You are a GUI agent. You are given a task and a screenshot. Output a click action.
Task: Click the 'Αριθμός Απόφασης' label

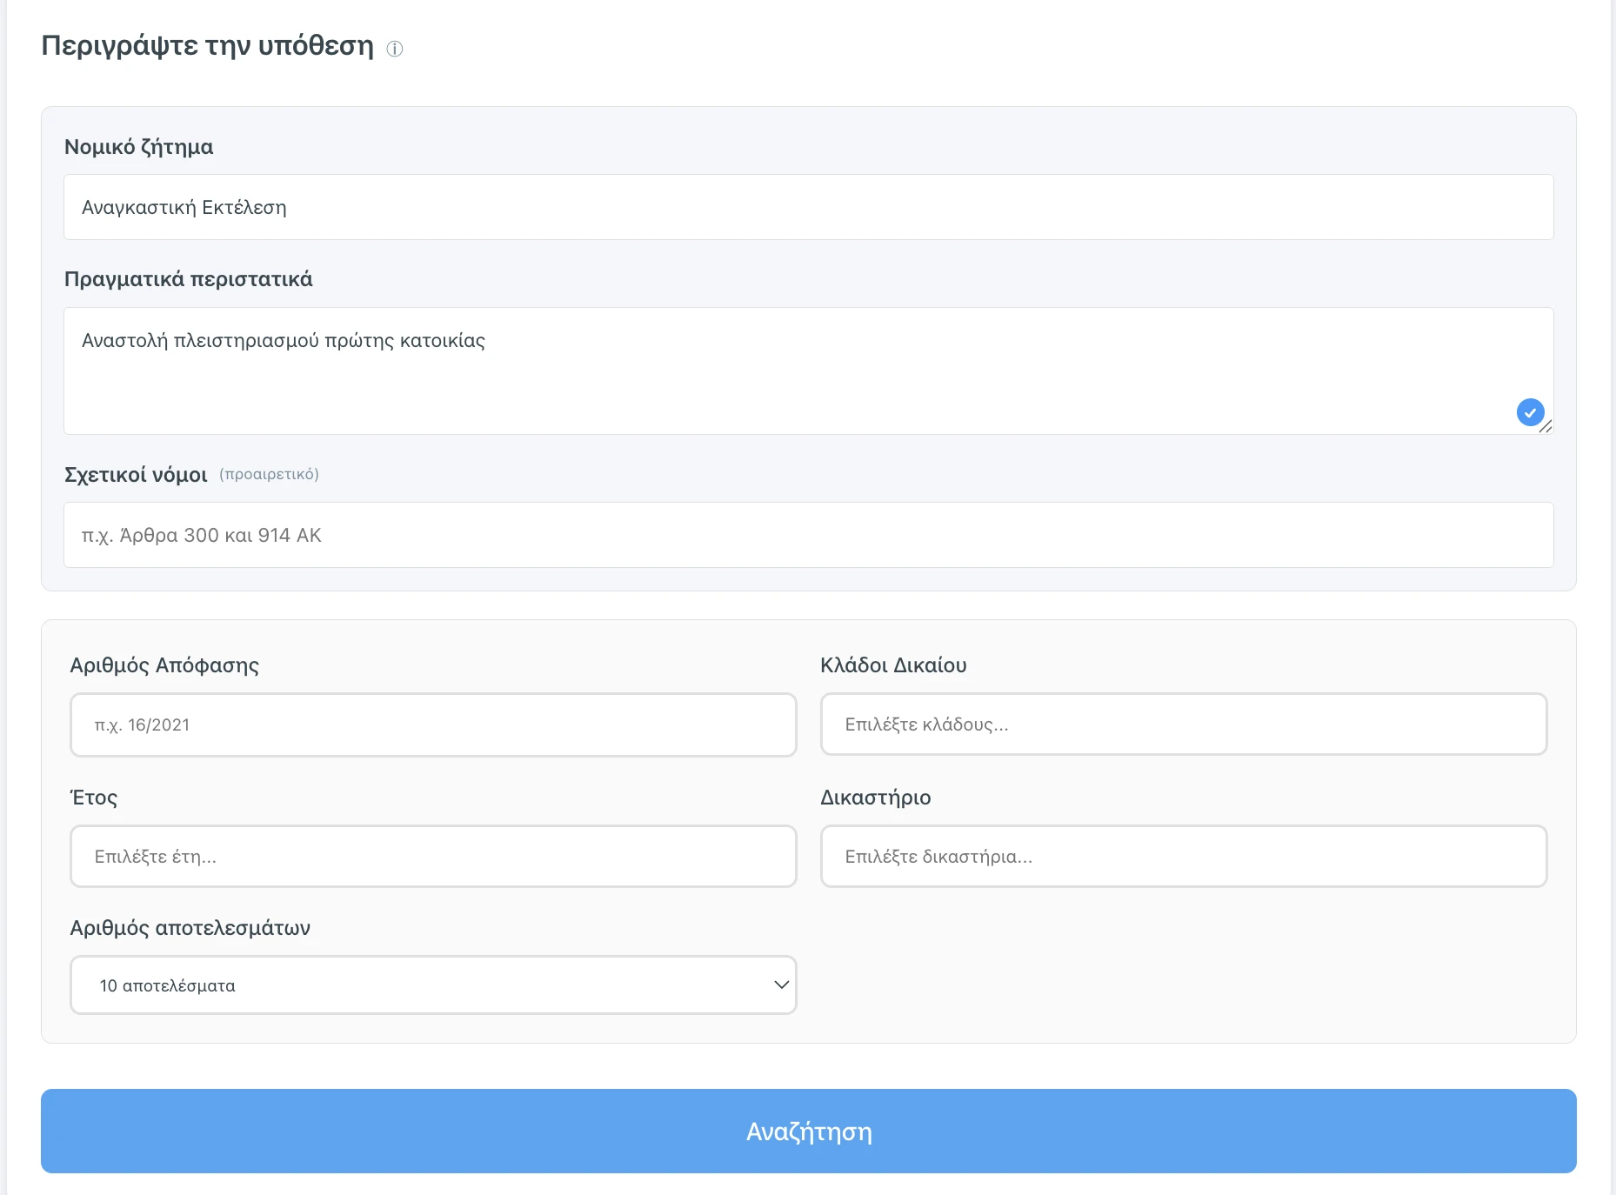(x=164, y=665)
